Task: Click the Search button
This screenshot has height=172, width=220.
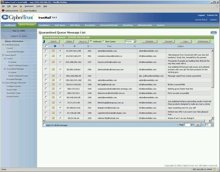Action: click(54, 41)
